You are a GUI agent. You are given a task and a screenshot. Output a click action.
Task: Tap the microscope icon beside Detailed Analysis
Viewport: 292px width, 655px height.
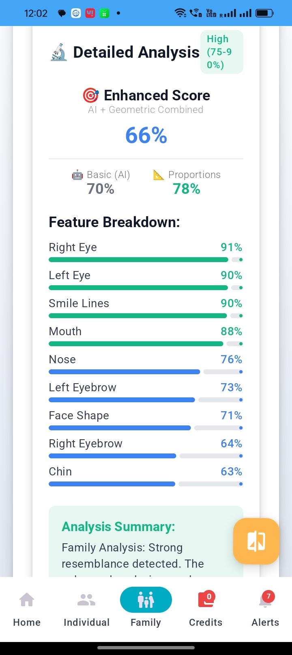[x=59, y=52]
